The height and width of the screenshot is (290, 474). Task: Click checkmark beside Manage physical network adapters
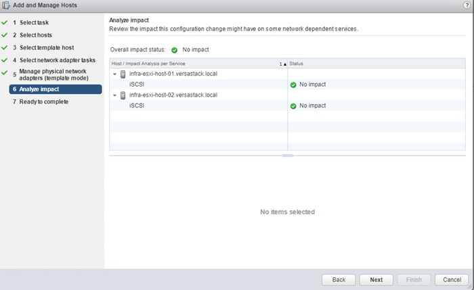pyautogui.click(x=5, y=73)
